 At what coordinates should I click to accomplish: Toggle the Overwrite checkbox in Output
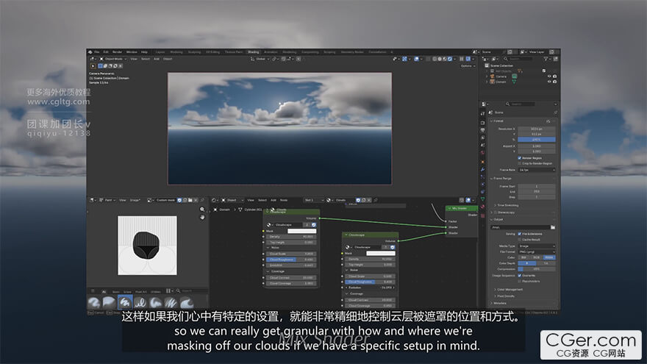(521, 275)
